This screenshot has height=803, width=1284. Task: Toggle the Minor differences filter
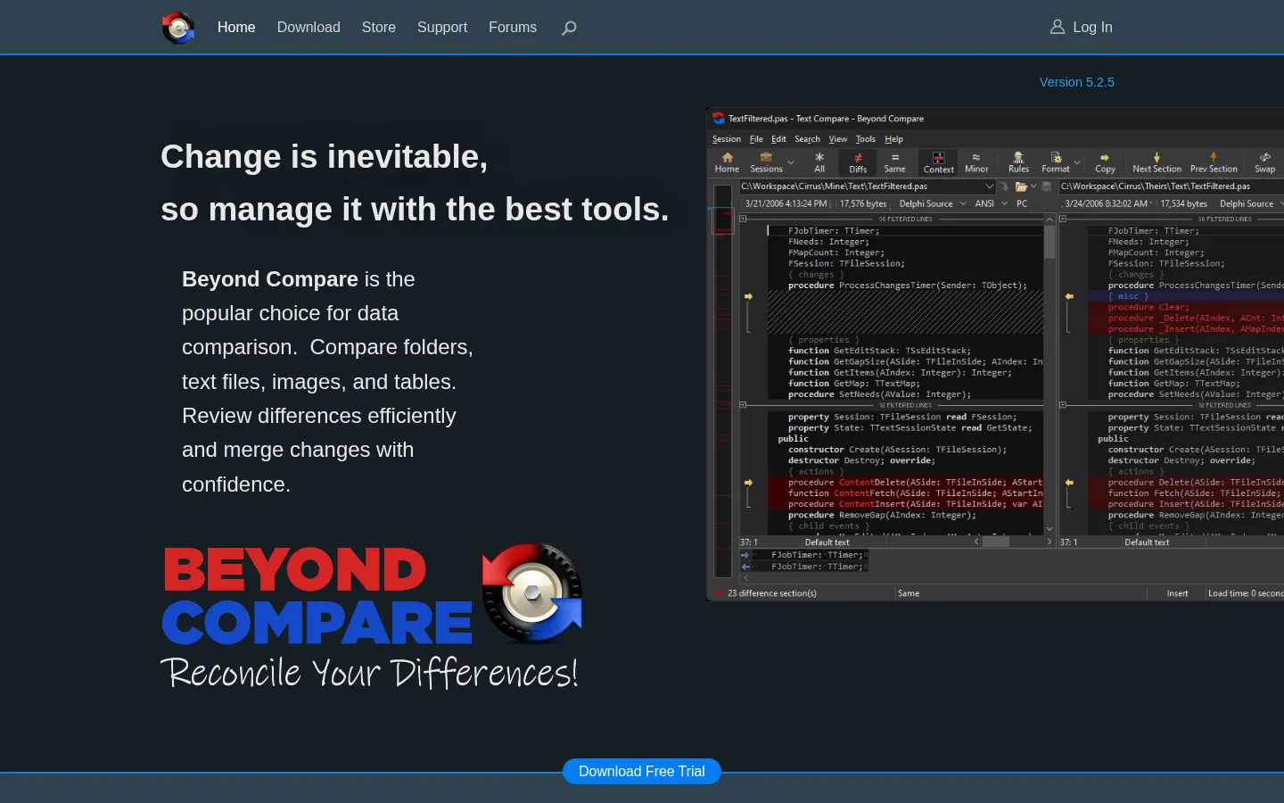(x=976, y=162)
